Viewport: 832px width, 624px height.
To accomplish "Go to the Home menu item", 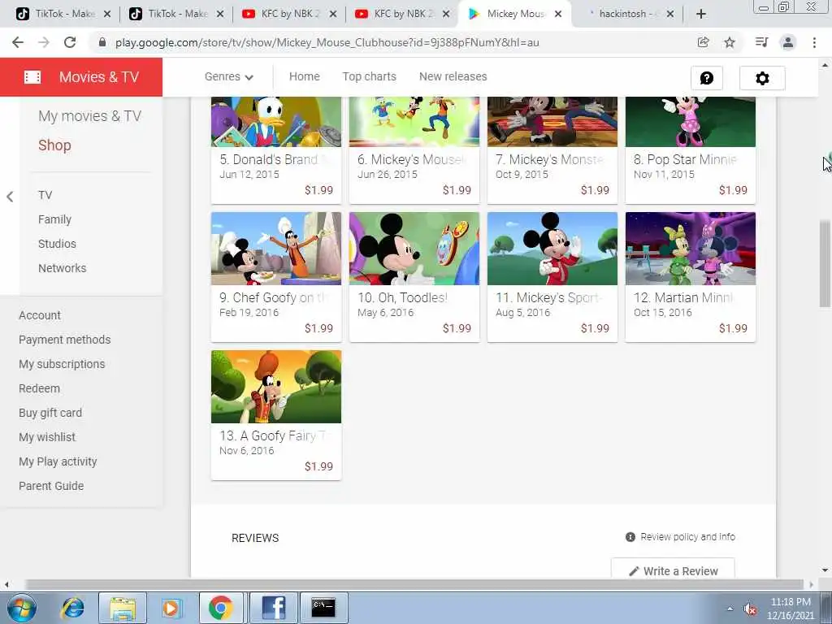I will pos(305,76).
